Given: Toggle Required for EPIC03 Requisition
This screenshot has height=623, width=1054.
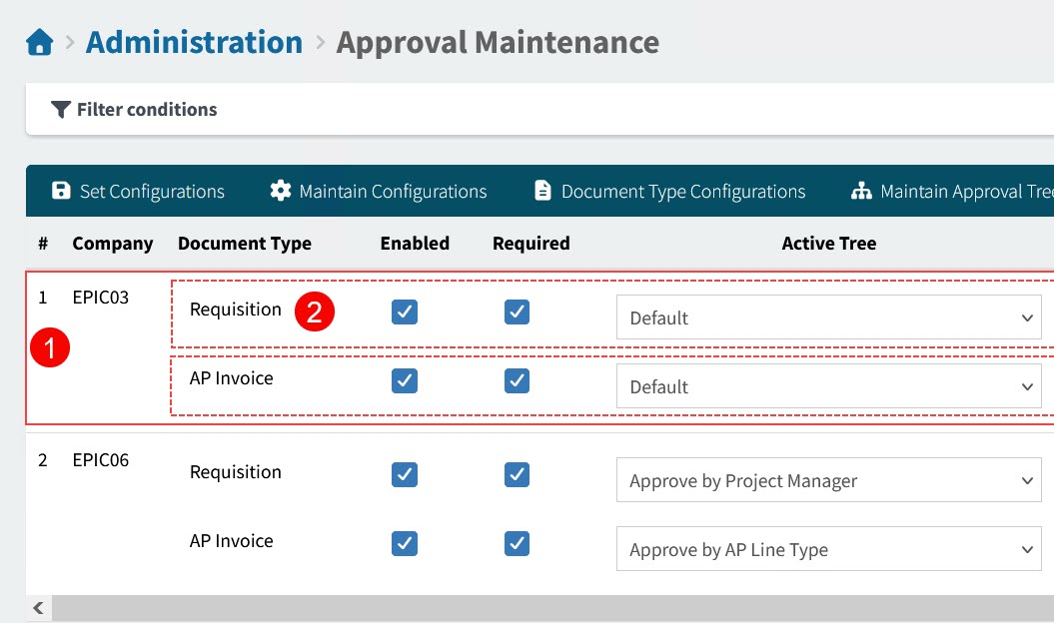Looking at the screenshot, I should coord(517,311).
